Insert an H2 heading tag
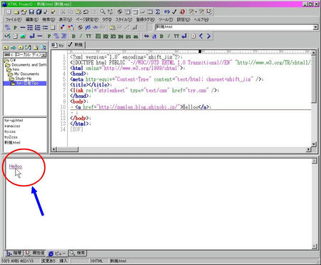Viewport: 321px width, 265px height. pyautogui.click(x=106, y=36)
